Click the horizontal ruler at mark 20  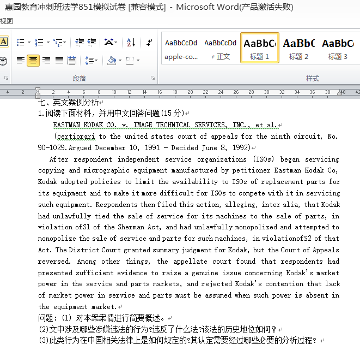[x=190, y=92]
